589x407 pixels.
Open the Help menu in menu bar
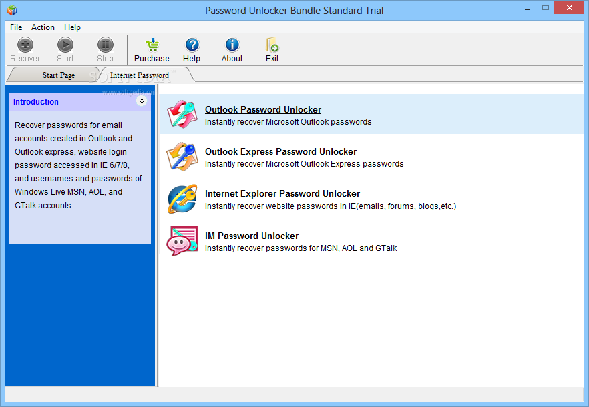(x=72, y=27)
